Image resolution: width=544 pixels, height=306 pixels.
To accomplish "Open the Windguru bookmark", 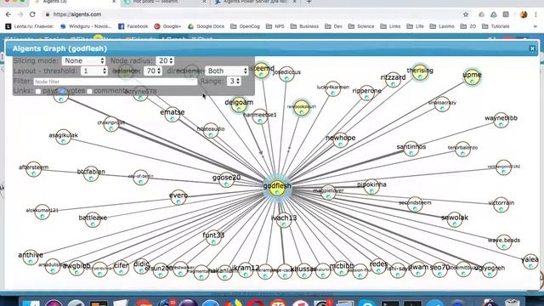I will click(86, 26).
